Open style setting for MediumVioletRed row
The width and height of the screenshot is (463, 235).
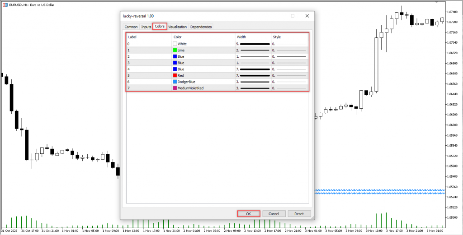coord(290,88)
